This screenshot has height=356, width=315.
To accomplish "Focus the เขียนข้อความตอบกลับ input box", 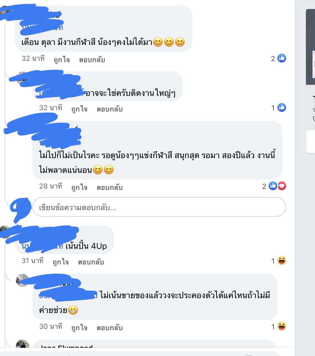I will (159, 207).
